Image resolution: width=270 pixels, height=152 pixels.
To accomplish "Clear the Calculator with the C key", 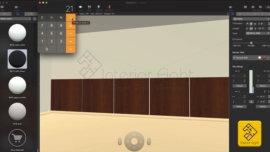I will 42,18.
